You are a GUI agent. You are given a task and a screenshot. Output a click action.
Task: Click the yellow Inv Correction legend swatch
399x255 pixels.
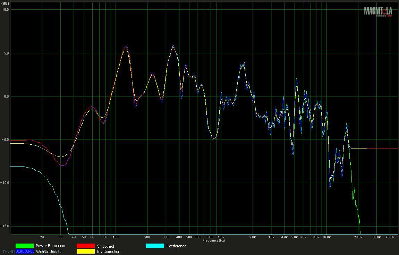pos(85,252)
